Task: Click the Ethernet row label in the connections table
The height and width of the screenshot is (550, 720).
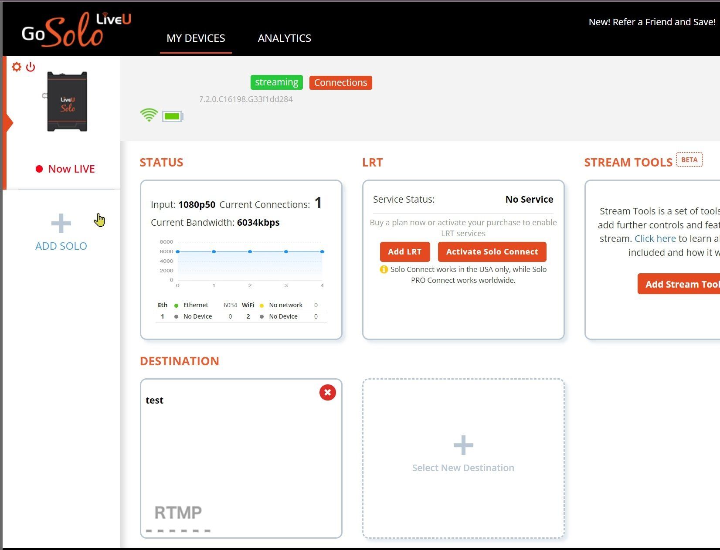Action: pyautogui.click(x=196, y=305)
